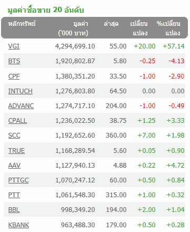The width and height of the screenshot is (190, 232).
Task: Open the BBL stock link
Action: [14, 210]
